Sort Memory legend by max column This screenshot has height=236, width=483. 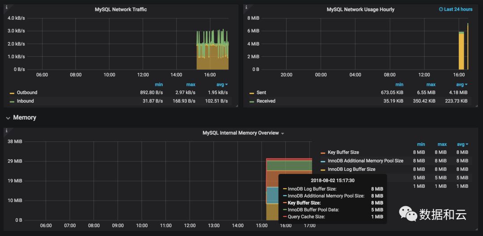(442, 144)
